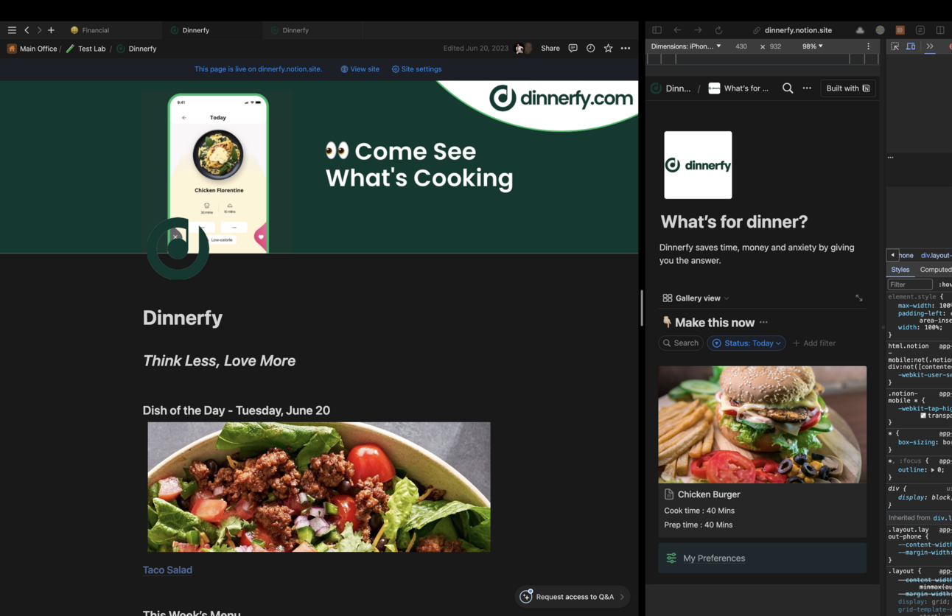Open site preview three-dot menu
The image size is (952, 616).
pyautogui.click(x=807, y=88)
